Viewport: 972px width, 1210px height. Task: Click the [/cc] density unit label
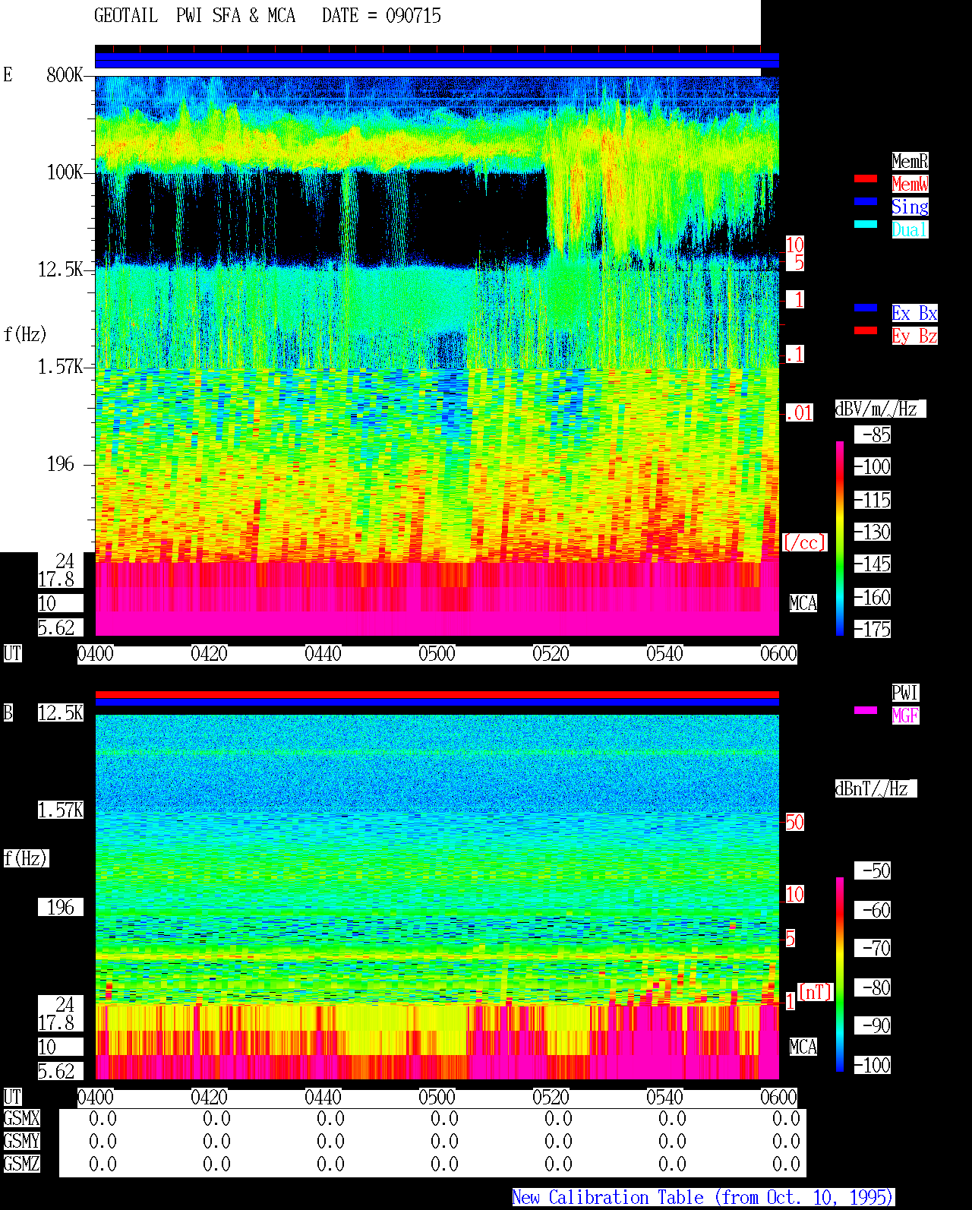pos(804,542)
